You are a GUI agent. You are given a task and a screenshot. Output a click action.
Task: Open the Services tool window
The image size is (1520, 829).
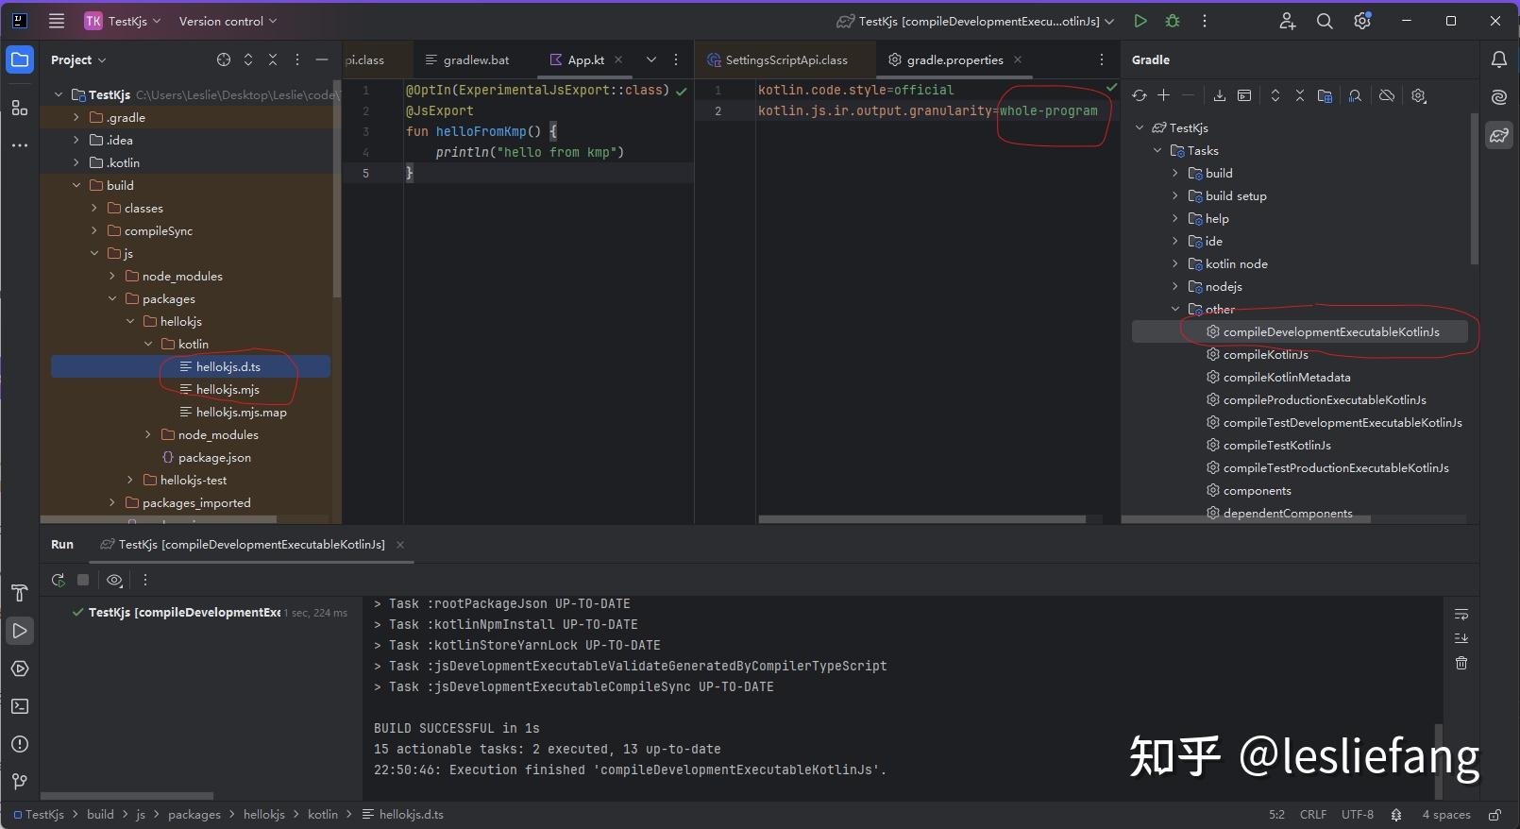click(20, 668)
